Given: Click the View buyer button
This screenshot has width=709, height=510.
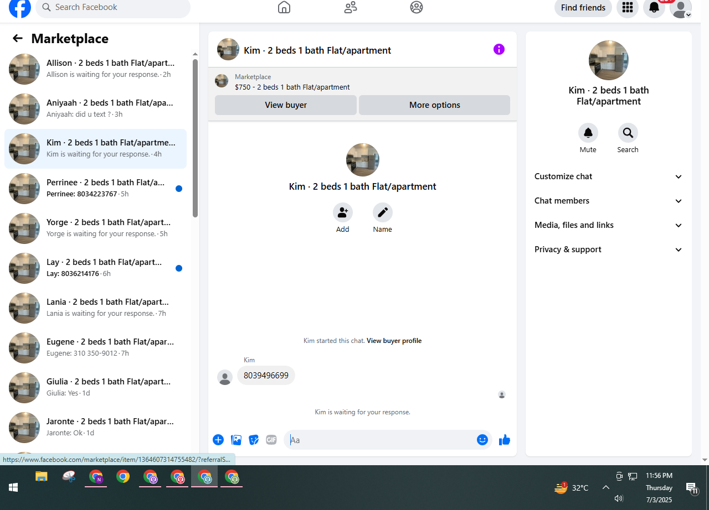Looking at the screenshot, I should (x=286, y=105).
